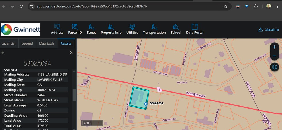
Task: Select the Transportation tool
Action: (x=154, y=29)
